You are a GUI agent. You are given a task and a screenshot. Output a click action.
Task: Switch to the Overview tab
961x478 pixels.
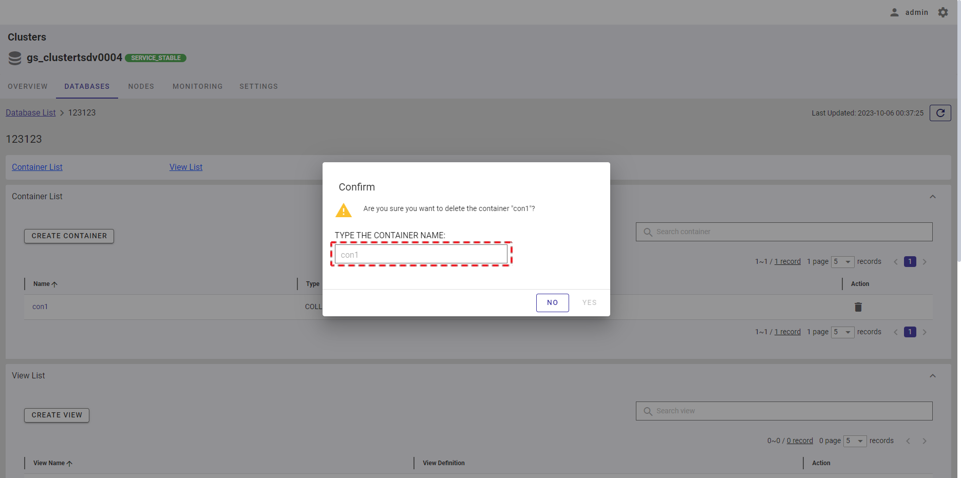point(28,86)
